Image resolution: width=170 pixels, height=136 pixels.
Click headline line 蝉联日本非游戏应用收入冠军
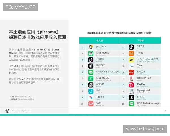tap(37, 37)
